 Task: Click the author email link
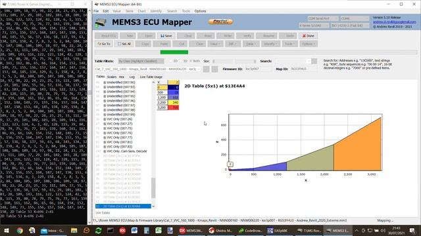tap(394, 22)
